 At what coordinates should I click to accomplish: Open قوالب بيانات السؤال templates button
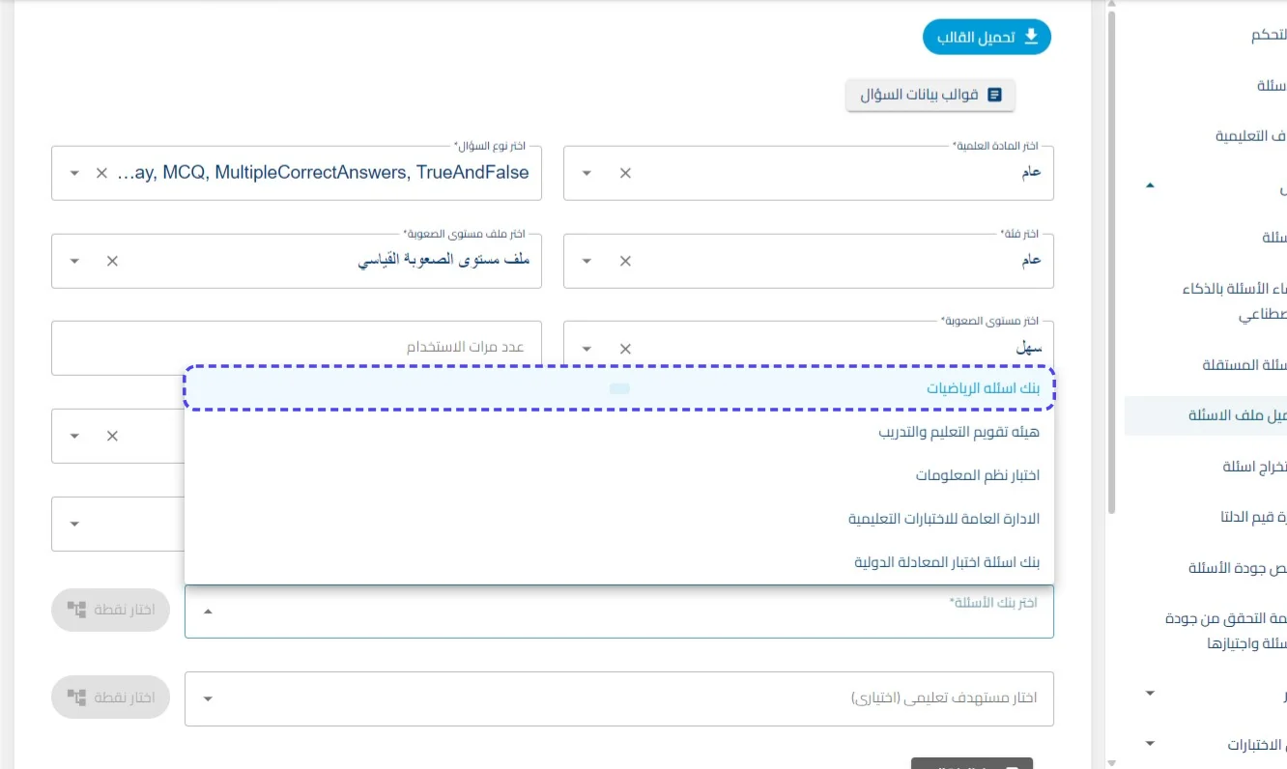tap(930, 95)
